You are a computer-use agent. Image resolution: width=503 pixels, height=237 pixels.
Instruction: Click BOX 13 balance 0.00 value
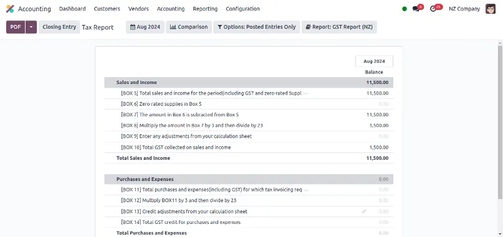click(383, 211)
